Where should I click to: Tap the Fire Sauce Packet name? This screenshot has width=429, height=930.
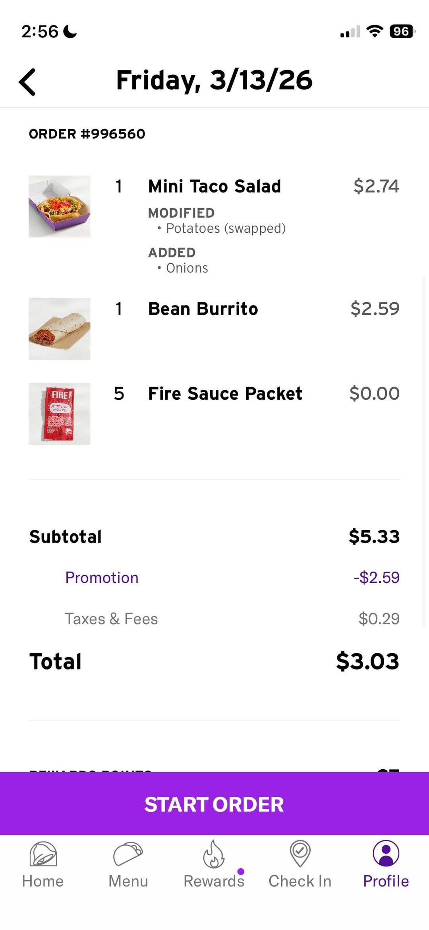coord(225,394)
